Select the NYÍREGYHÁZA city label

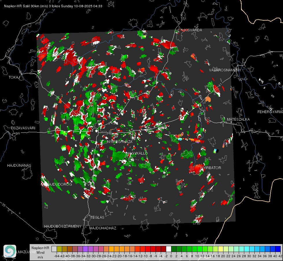pos(120,142)
